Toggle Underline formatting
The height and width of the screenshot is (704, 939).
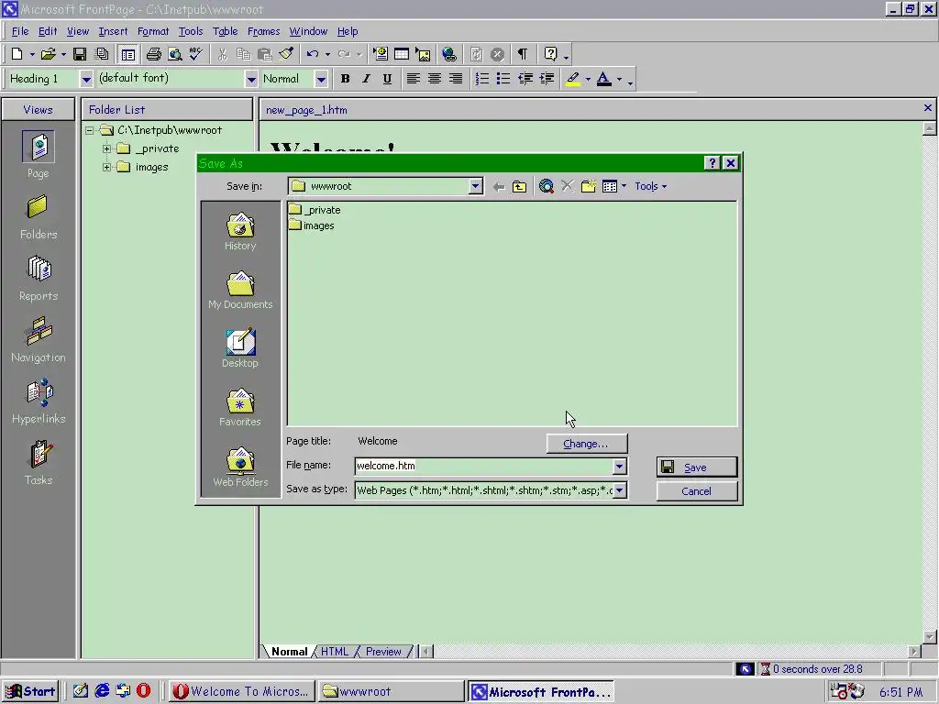388,79
